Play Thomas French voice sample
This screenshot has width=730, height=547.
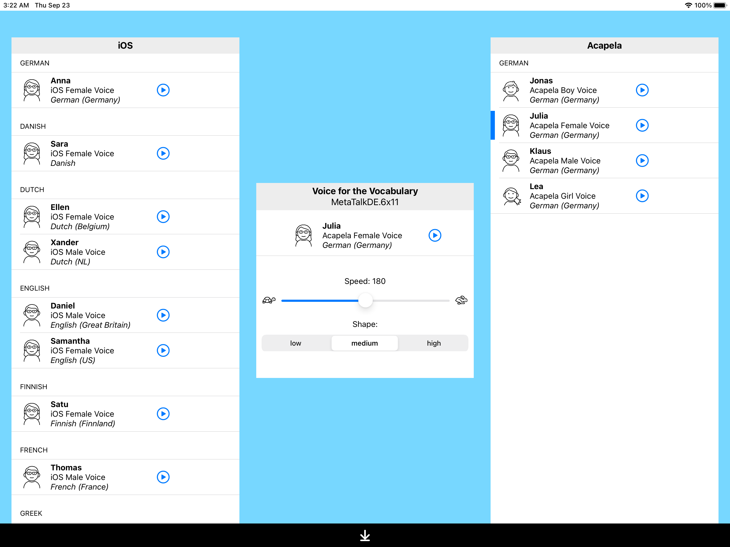(163, 477)
